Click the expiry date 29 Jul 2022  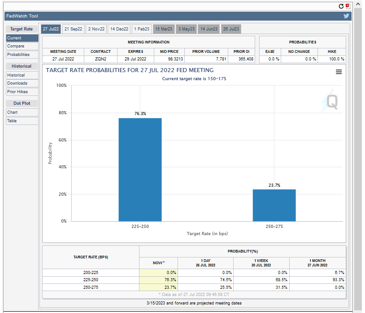[135, 59]
